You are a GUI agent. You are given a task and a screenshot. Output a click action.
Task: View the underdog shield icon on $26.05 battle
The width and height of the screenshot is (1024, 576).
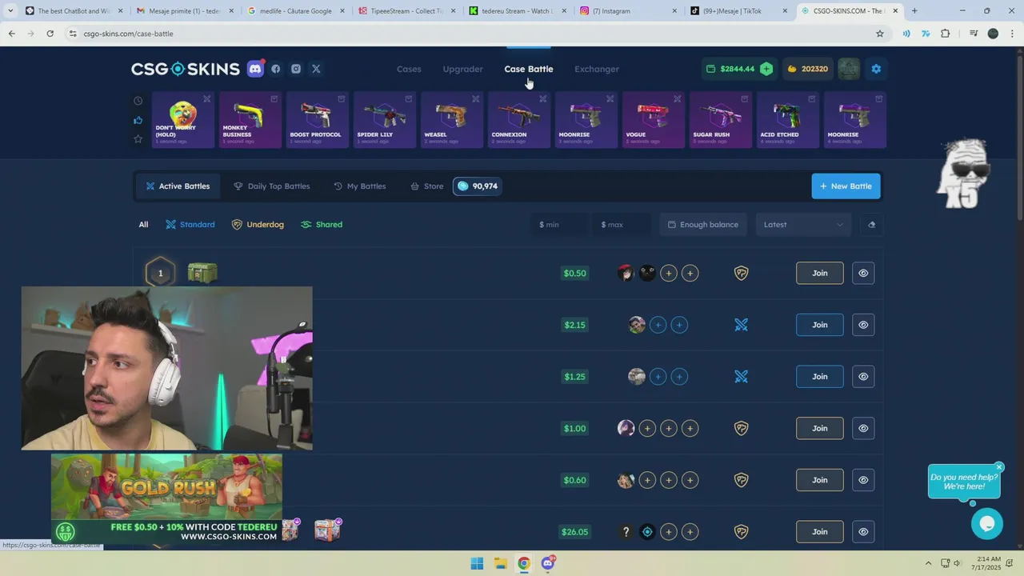[742, 532]
